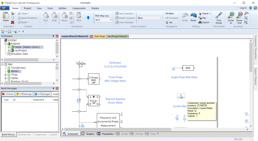Click the Stop simulation icon
Viewport: 258px width, 141px height.
pos(54,16)
